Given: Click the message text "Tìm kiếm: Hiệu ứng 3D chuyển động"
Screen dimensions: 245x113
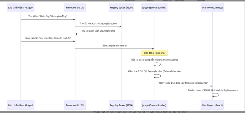Looking at the screenshot, I should (48, 16).
